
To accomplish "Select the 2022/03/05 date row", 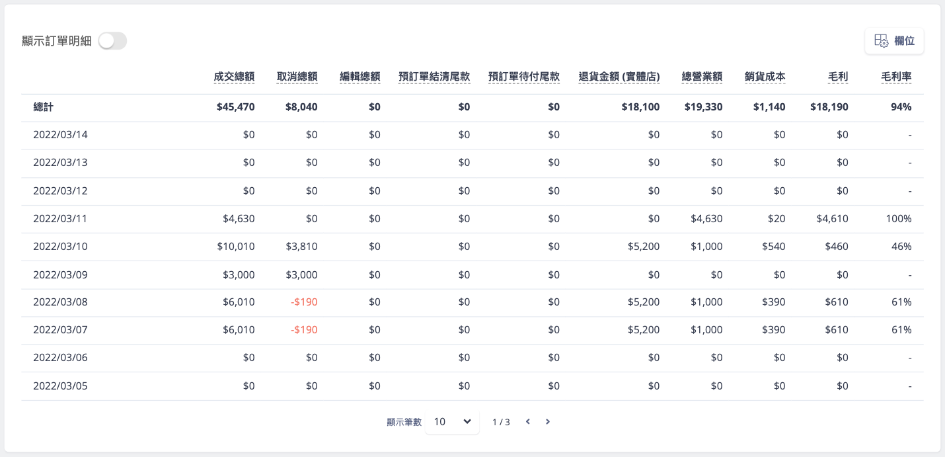I will point(472,386).
